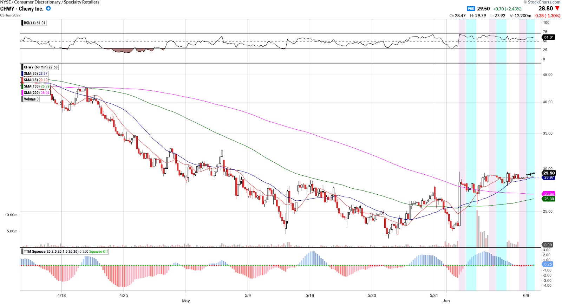The width and height of the screenshot is (562, 304).
Task: Click the red down arrow next to 28.80
Action: coord(557,8)
